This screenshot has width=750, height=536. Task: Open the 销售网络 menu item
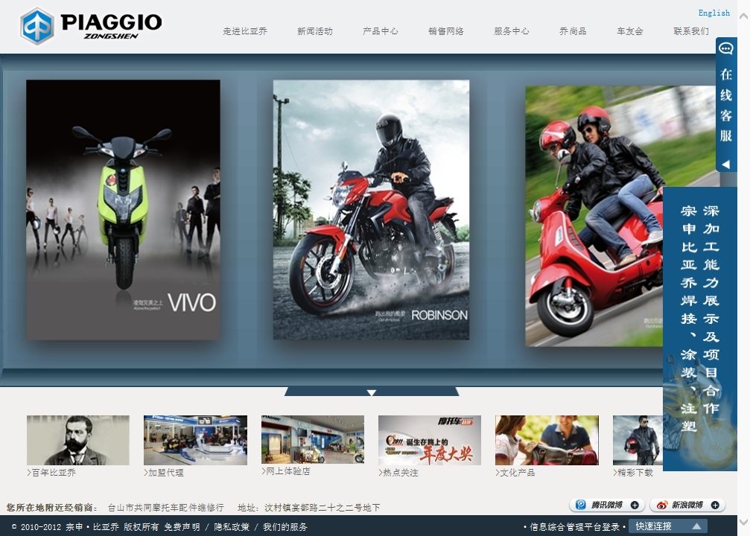pyautogui.click(x=445, y=31)
